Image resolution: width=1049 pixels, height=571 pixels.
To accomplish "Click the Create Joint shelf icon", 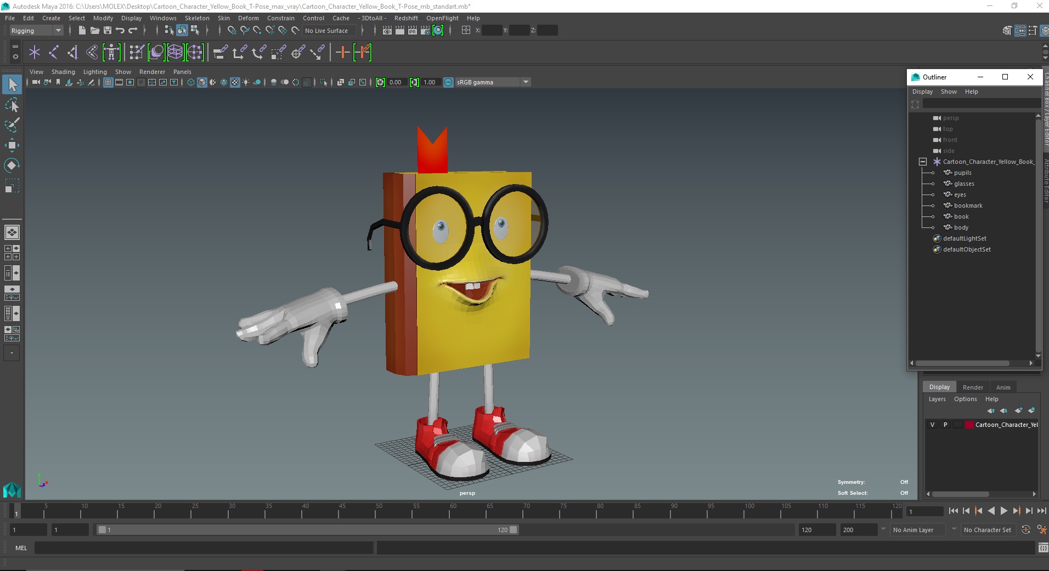I will (x=54, y=53).
